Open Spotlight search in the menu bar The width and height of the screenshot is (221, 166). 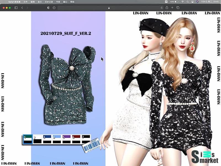point(187,2)
